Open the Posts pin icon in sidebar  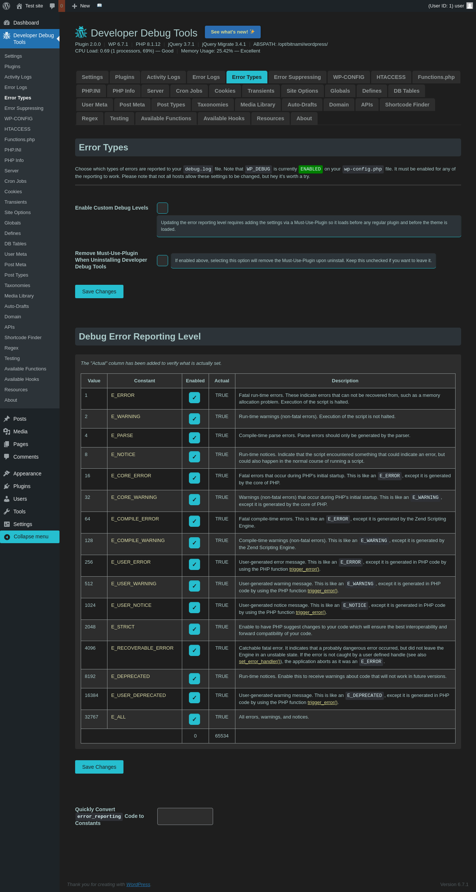click(7, 419)
